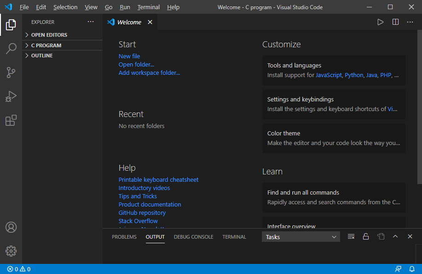Select the Welcome editor tab
The height and width of the screenshot is (274, 422).
tap(129, 22)
